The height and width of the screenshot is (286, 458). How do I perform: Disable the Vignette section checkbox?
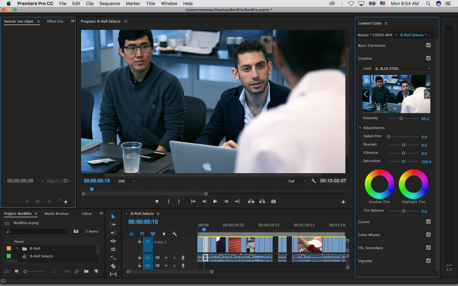coord(428,261)
